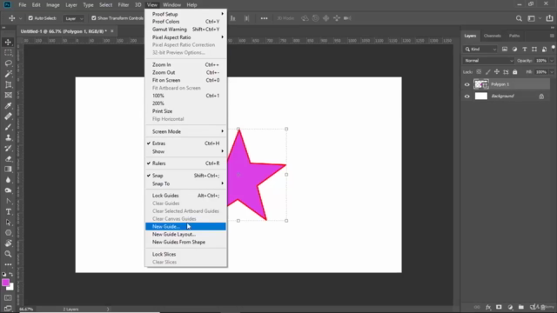Toggle Quick Mask mode icon
The image size is (557, 313).
pyautogui.click(x=8, y=297)
